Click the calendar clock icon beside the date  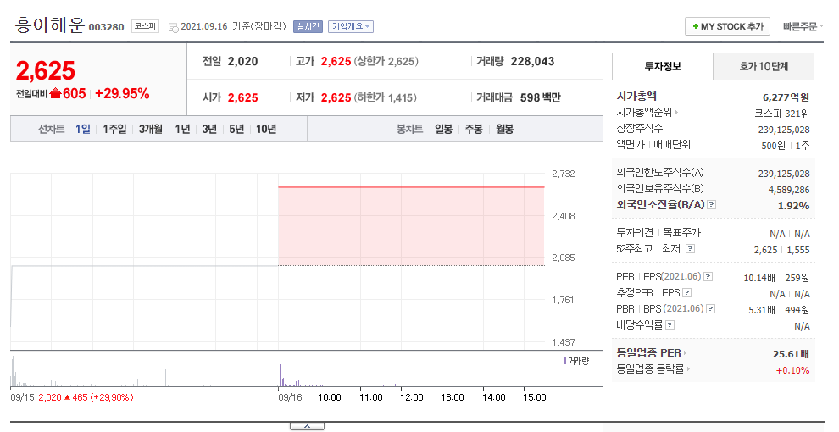(x=174, y=27)
